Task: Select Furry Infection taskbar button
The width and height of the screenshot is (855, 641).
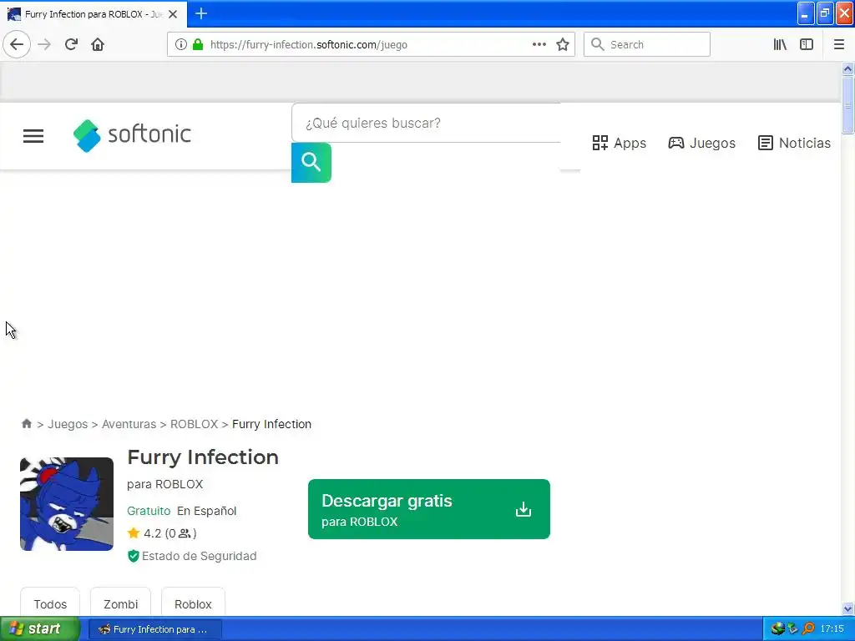Action: (154, 629)
